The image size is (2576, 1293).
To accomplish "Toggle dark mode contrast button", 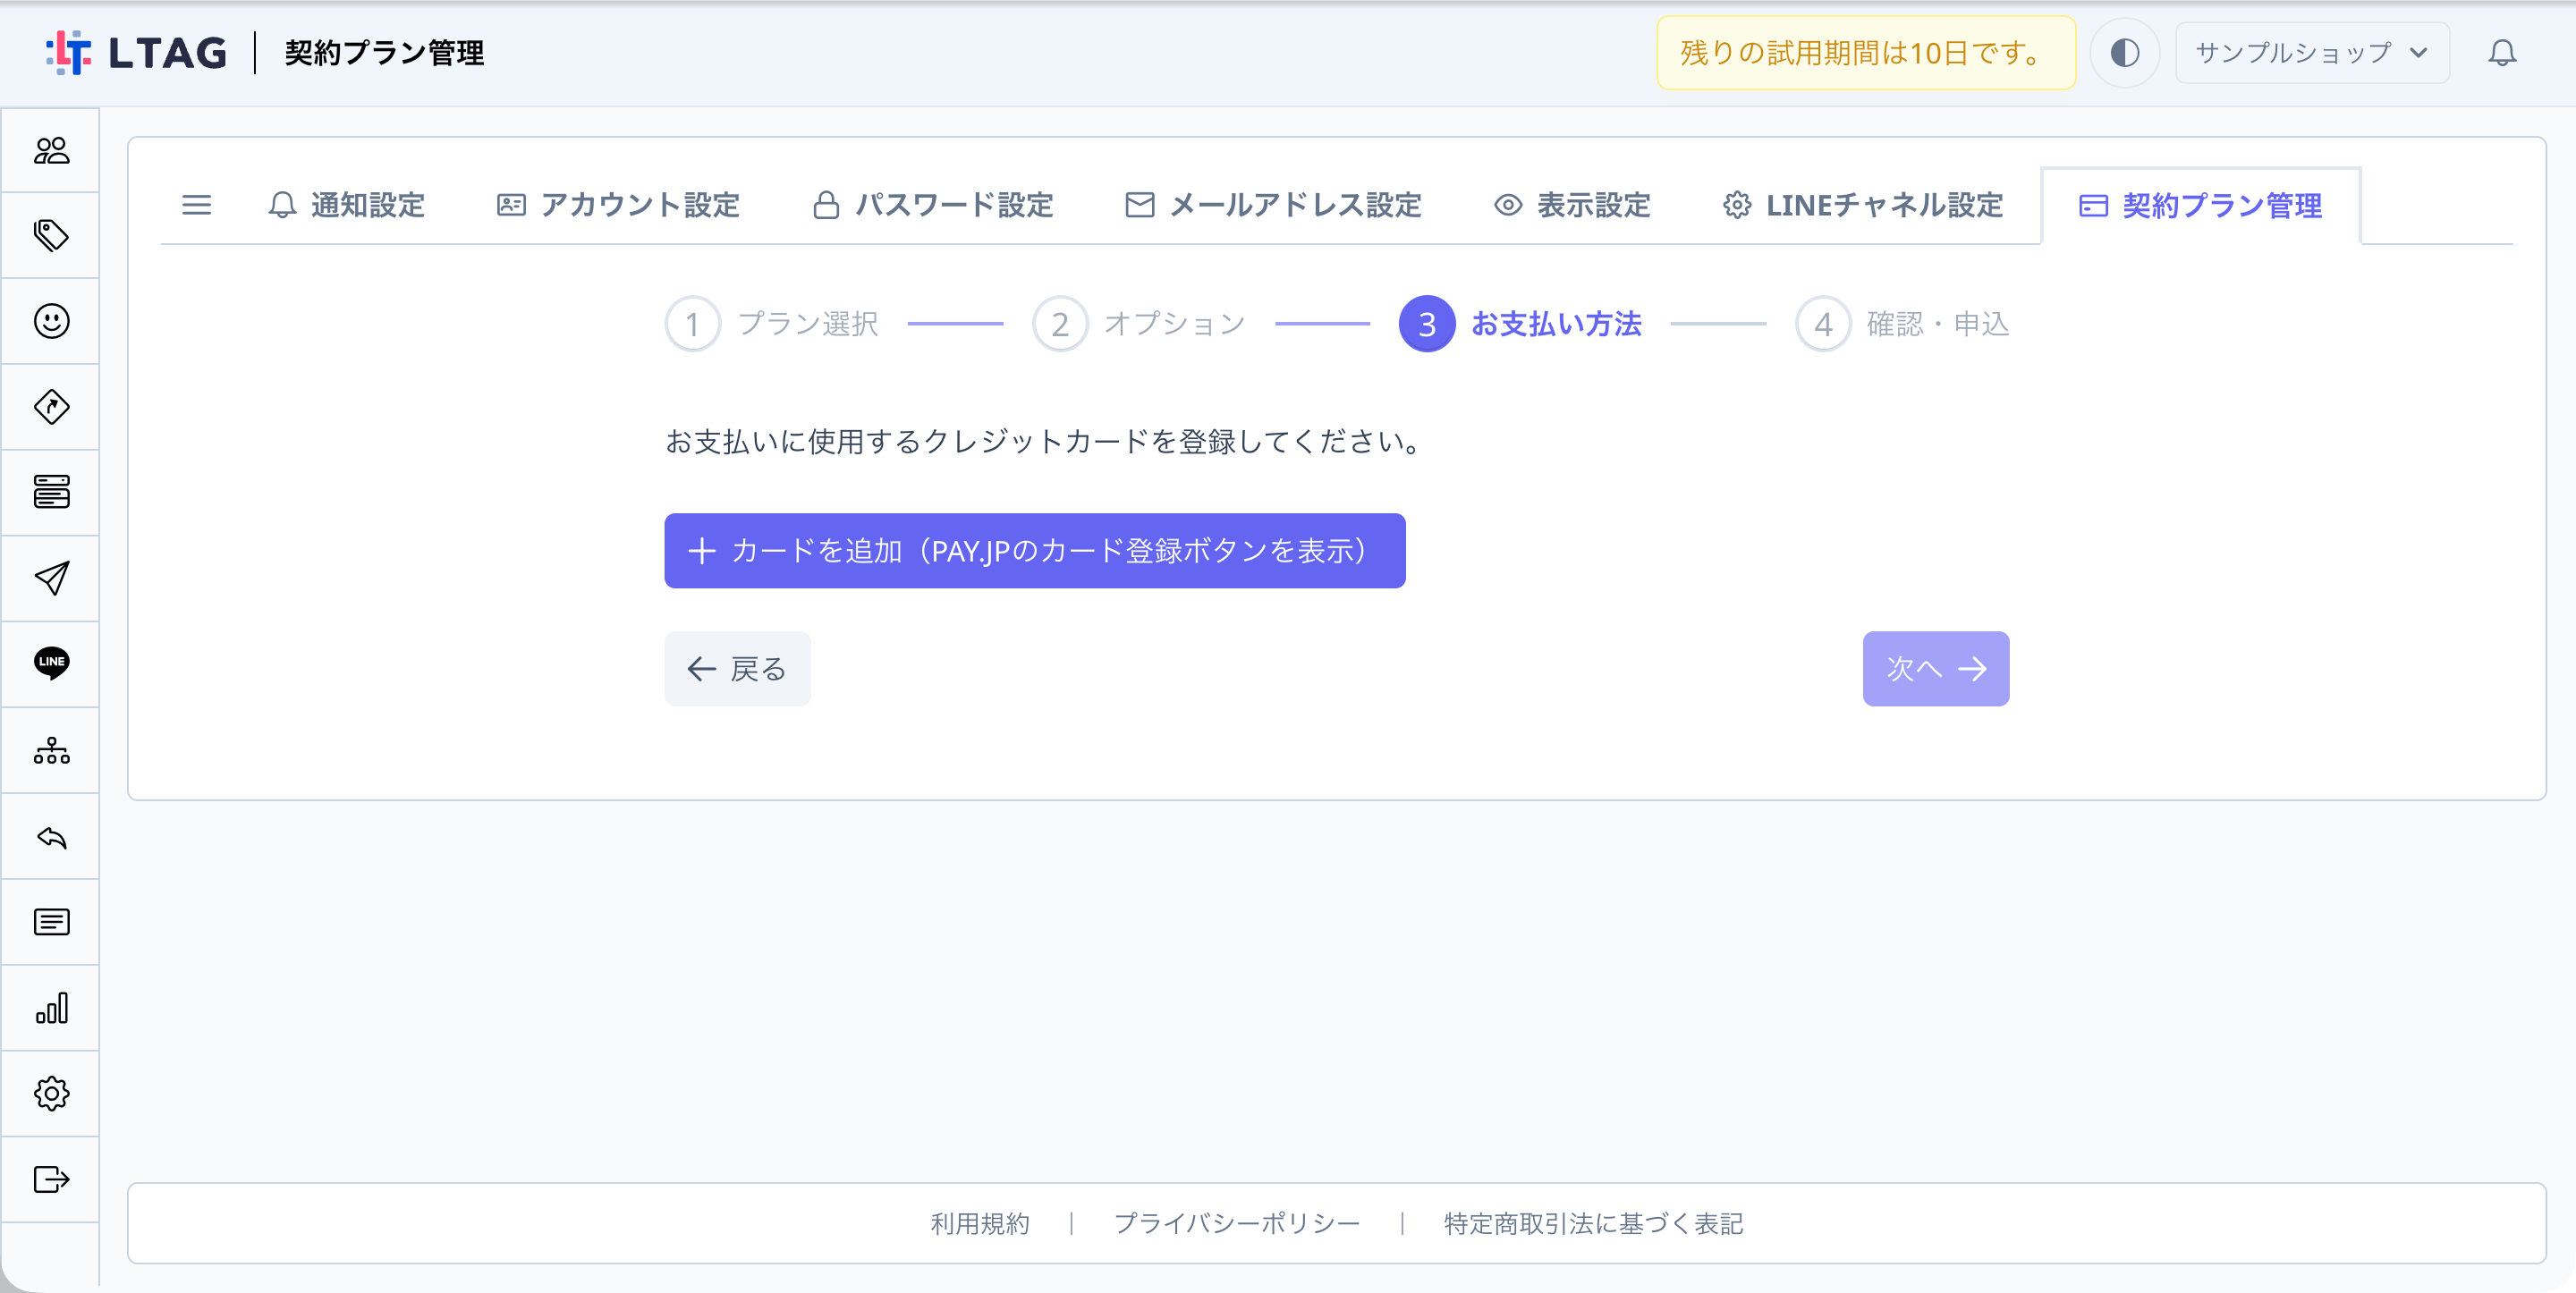I will point(2124,52).
